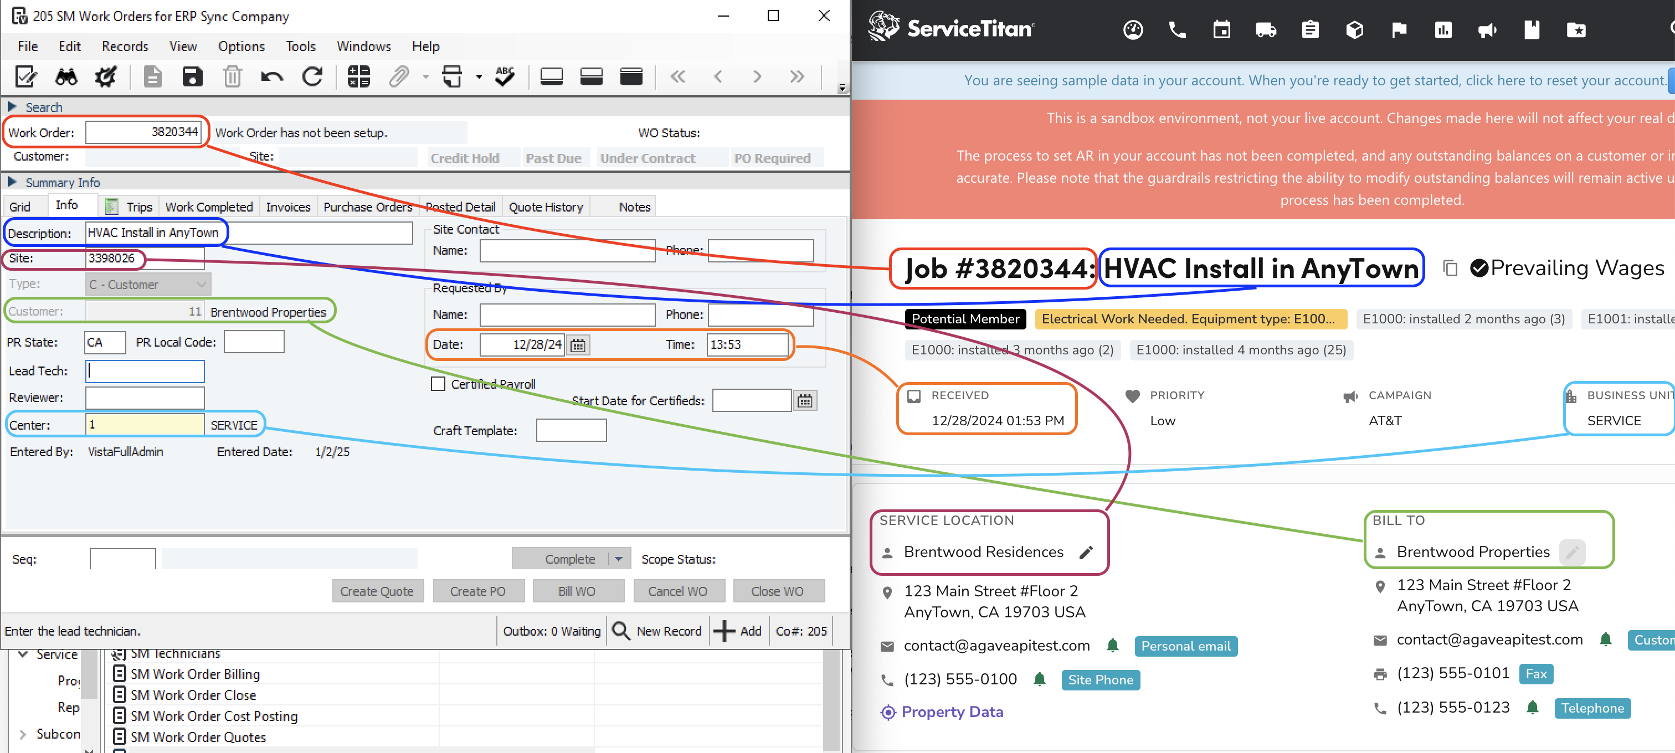Screen dimensions: 1675x753
Task: Open the File menu
Action: click(x=27, y=46)
